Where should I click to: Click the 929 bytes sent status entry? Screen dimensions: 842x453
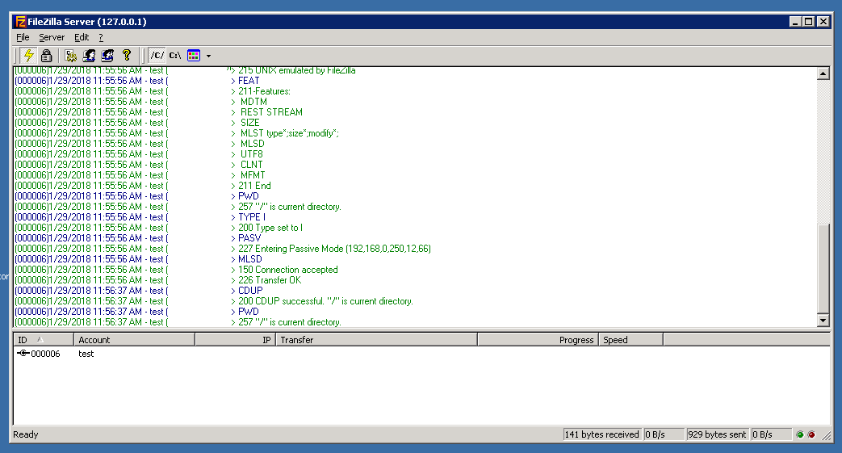point(717,434)
